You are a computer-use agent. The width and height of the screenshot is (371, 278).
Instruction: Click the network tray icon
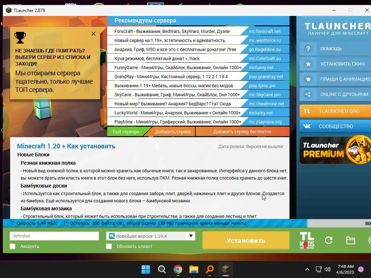(x=319, y=269)
